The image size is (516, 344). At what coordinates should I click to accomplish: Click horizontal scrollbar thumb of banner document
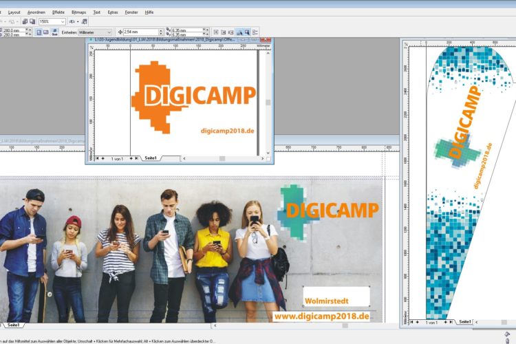coord(345,325)
